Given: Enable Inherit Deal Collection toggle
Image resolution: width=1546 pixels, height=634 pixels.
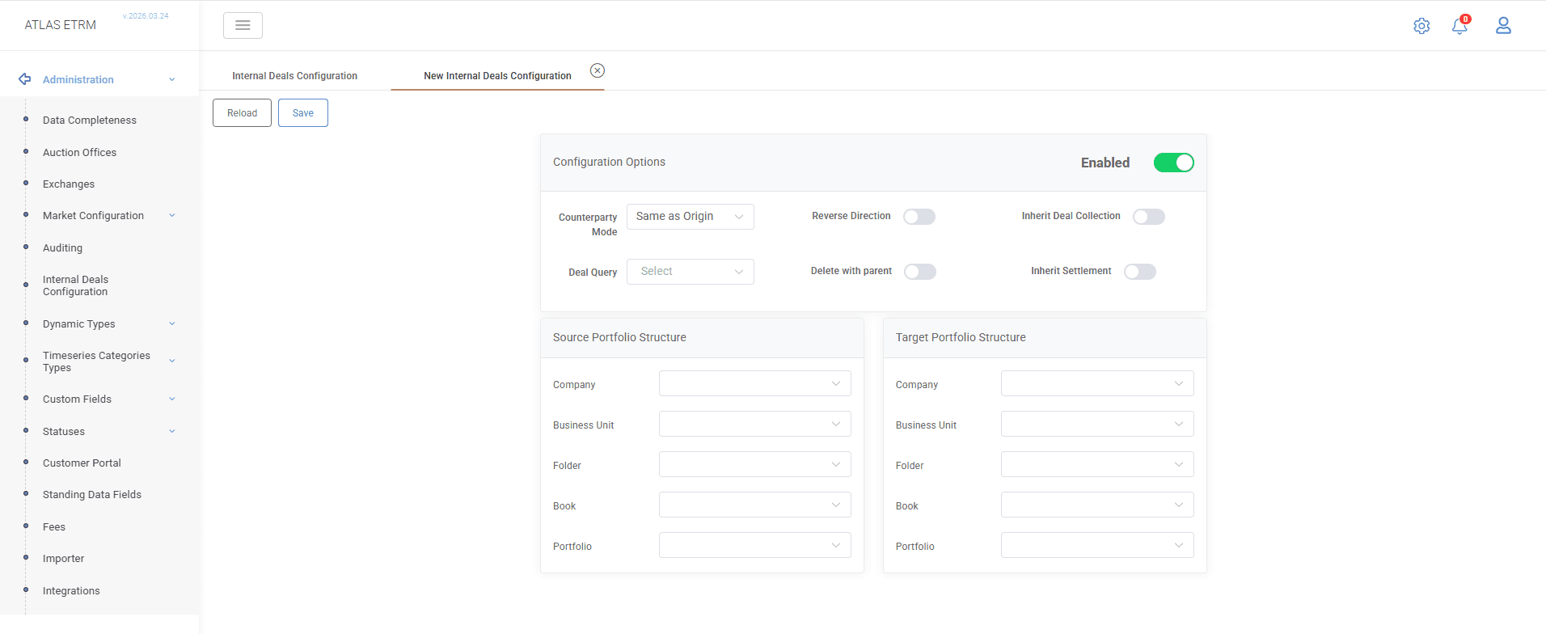Looking at the screenshot, I should pos(1149,217).
